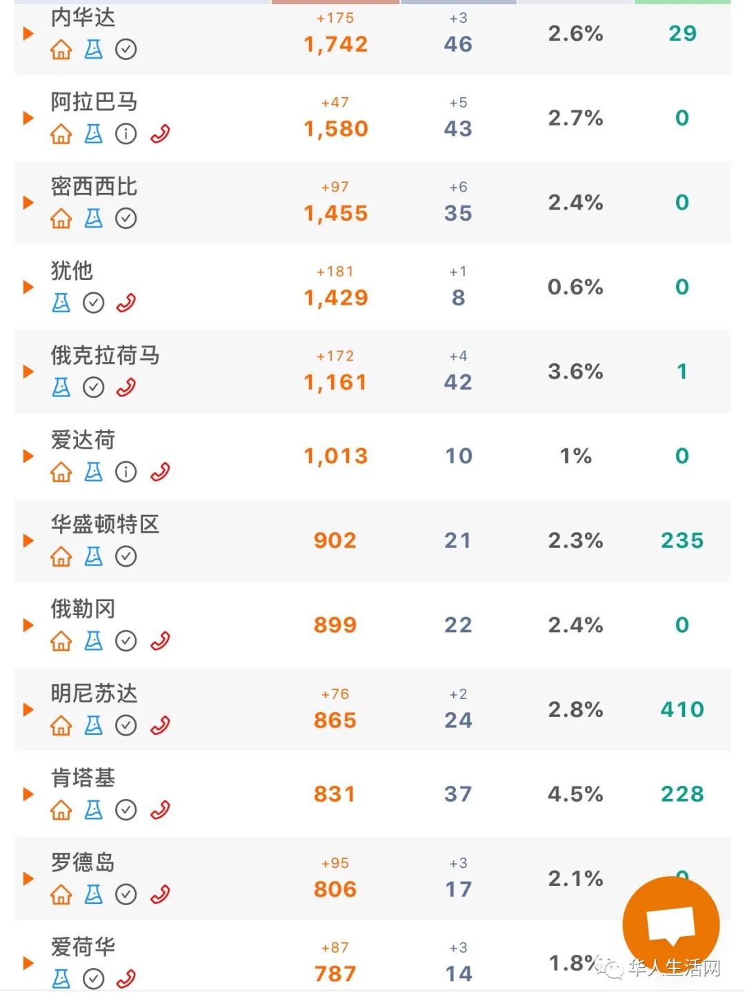The image size is (745, 1001).
Task: Click the checkmark circle icon for 密西西比
Action: tap(126, 219)
